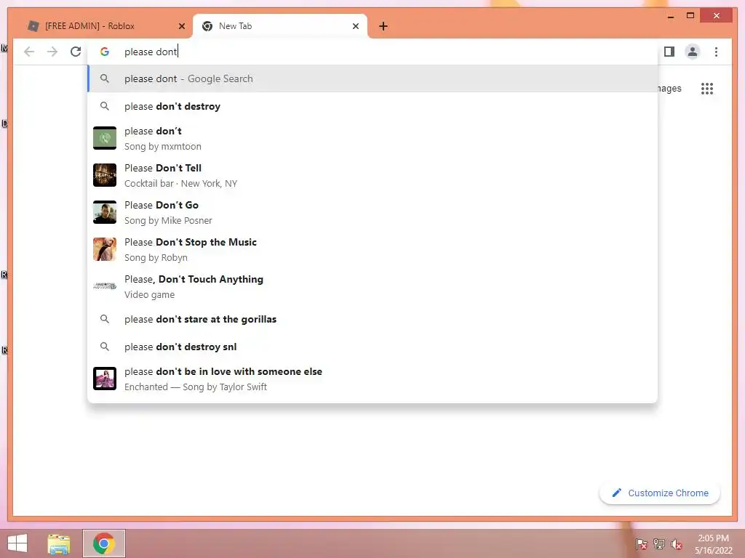Click the Mike Posner song thumbnail
Image resolution: width=745 pixels, height=558 pixels.
pyautogui.click(x=105, y=212)
